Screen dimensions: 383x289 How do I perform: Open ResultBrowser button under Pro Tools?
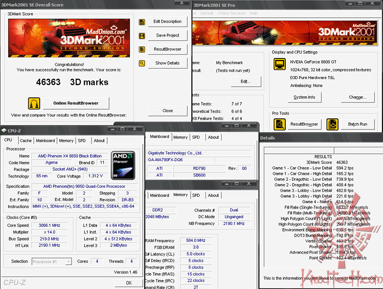304,124
